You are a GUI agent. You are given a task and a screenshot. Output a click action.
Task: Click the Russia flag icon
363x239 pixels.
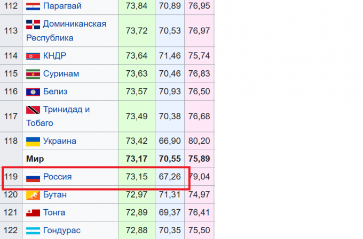33,177
